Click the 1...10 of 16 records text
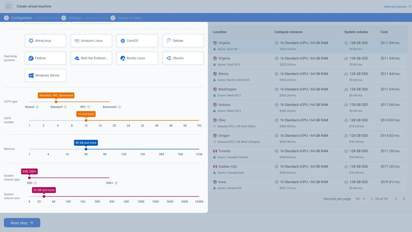The width and height of the screenshot is (412, 232). coord(379,199)
